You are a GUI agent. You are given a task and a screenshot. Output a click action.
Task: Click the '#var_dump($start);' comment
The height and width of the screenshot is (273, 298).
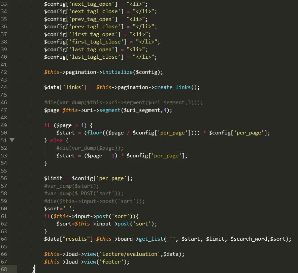pos(71,186)
